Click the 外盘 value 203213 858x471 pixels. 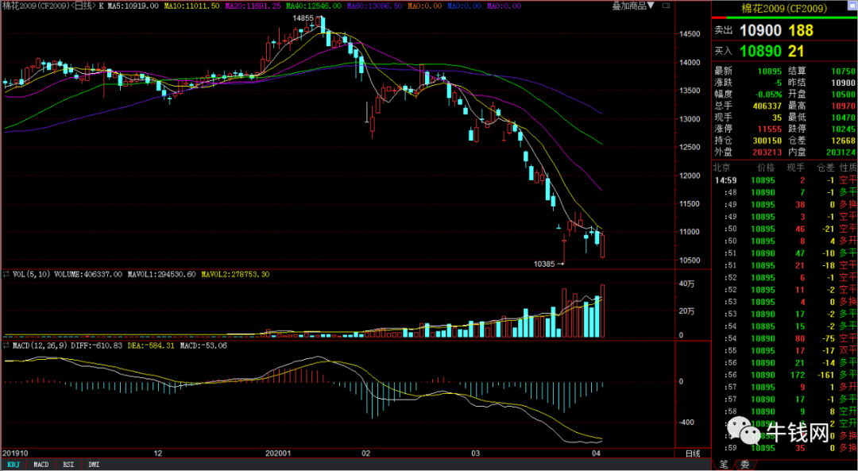(x=767, y=152)
